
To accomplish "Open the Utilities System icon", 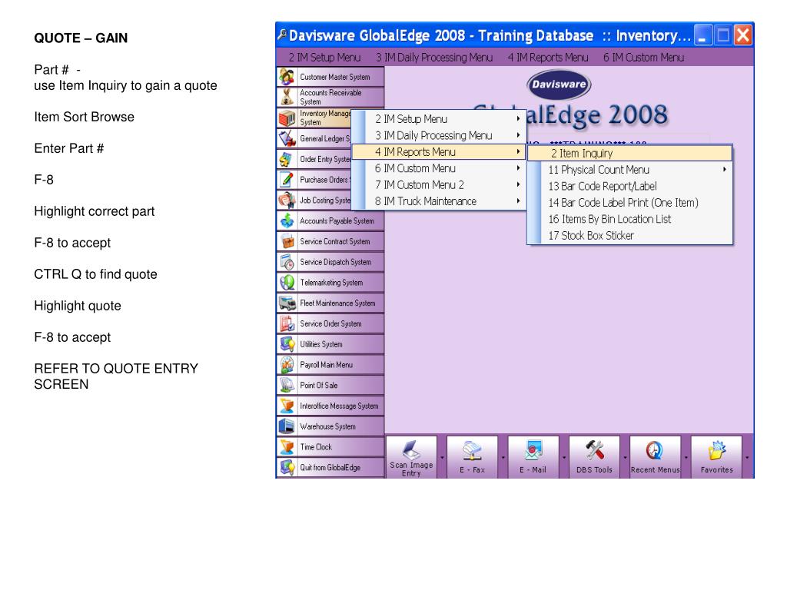I will click(x=287, y=344).
